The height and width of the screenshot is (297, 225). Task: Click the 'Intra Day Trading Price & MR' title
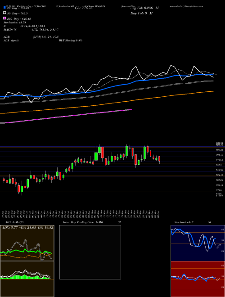point(83,222)
